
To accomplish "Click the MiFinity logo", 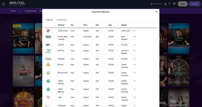I will pyautogui.click(x=48, y=51).
